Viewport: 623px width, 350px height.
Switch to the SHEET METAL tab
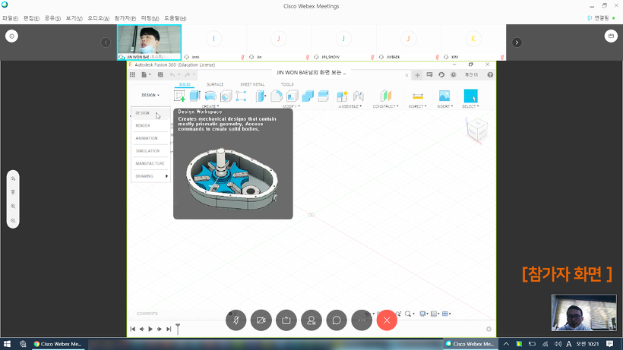click(252, 84)
